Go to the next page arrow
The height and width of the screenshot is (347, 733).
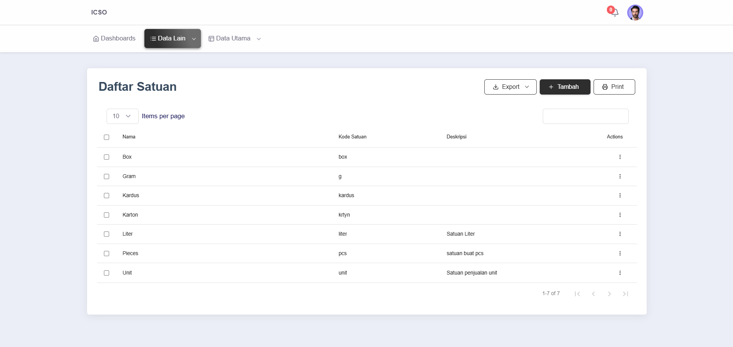pos(609,294)
